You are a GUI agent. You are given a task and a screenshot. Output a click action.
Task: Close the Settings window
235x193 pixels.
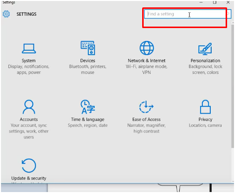(228, 2)
